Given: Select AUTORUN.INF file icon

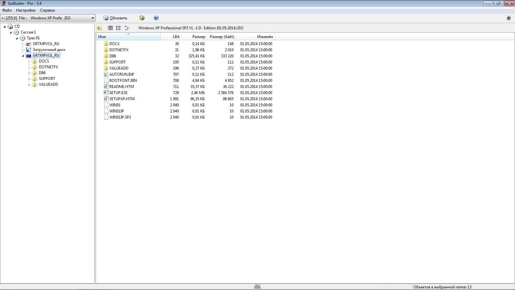Looking at the screenshot, I should 106,74.
